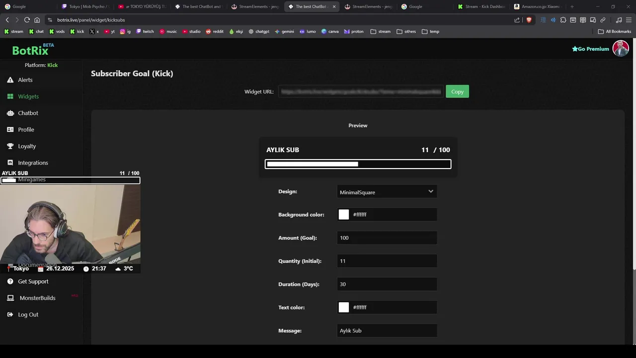
Task: Open the twitch bookmark
Action: click(x=145, y=31)
